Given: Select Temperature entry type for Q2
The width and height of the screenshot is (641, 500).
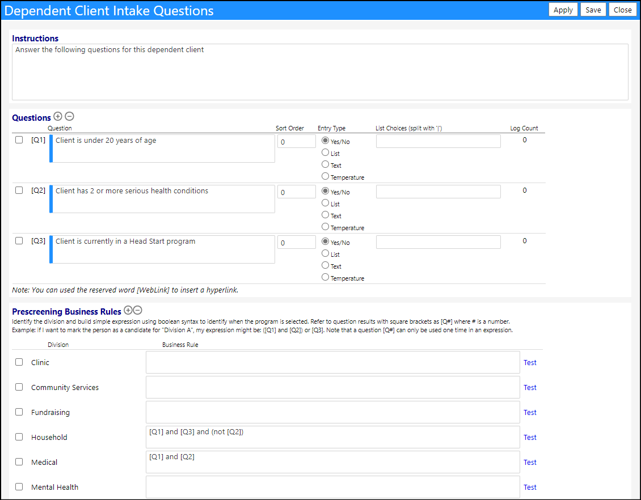Looking at the screenshot, I should [x=326, y=226].
